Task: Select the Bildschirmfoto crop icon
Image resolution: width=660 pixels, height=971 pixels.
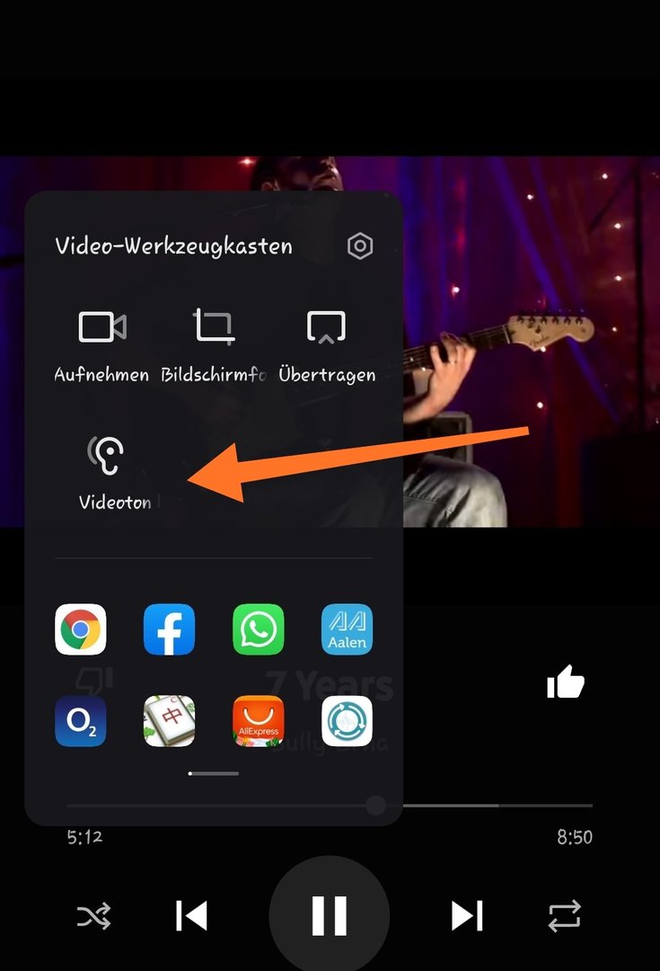Action: (214, 326)
